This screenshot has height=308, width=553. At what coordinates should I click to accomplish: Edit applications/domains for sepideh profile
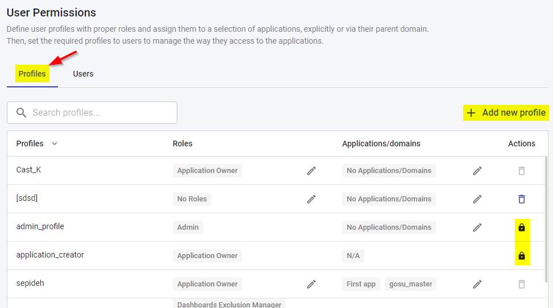click(x=477, y=284)
